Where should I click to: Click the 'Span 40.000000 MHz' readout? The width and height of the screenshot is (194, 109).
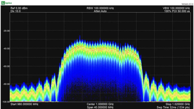click(100, 107)
